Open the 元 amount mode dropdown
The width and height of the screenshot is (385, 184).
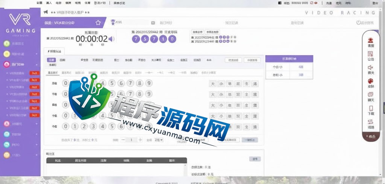coord(159,140)
